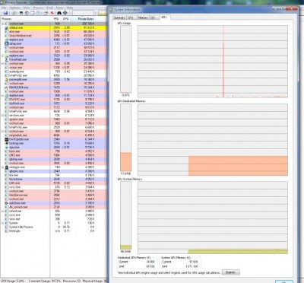Select the procexp64.exe process row
The height and width of the screenshot is (283, 304).
[53, 79]
